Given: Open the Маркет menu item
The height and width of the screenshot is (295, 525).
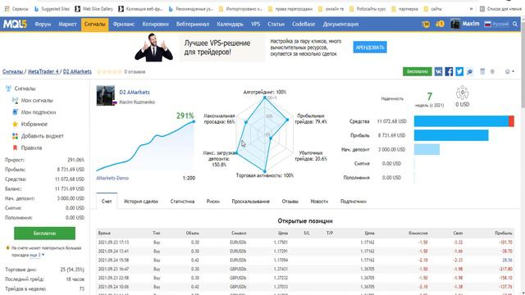Looking at the screenshot, I should coord(67,24).
